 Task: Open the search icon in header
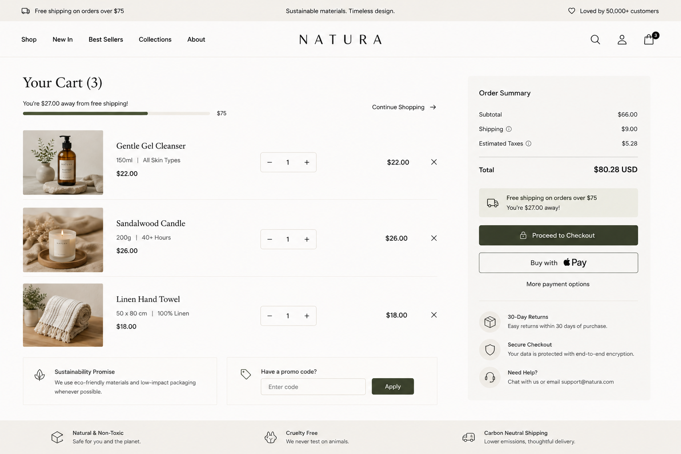click(595, 39)
